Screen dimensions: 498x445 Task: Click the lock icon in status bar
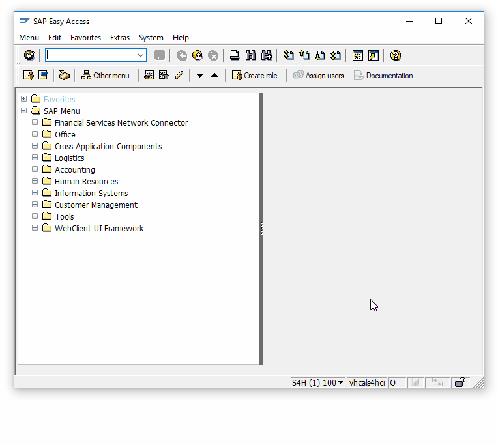460,382
